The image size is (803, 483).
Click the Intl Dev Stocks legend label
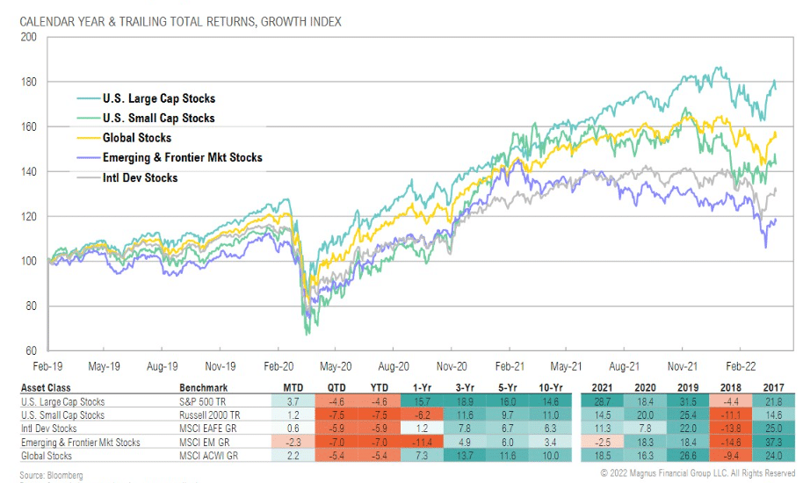[x=140, y=178]
